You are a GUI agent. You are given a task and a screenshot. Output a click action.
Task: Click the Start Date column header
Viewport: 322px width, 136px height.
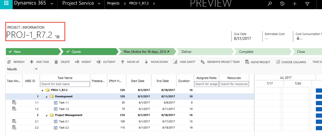[x=137, y=81]
